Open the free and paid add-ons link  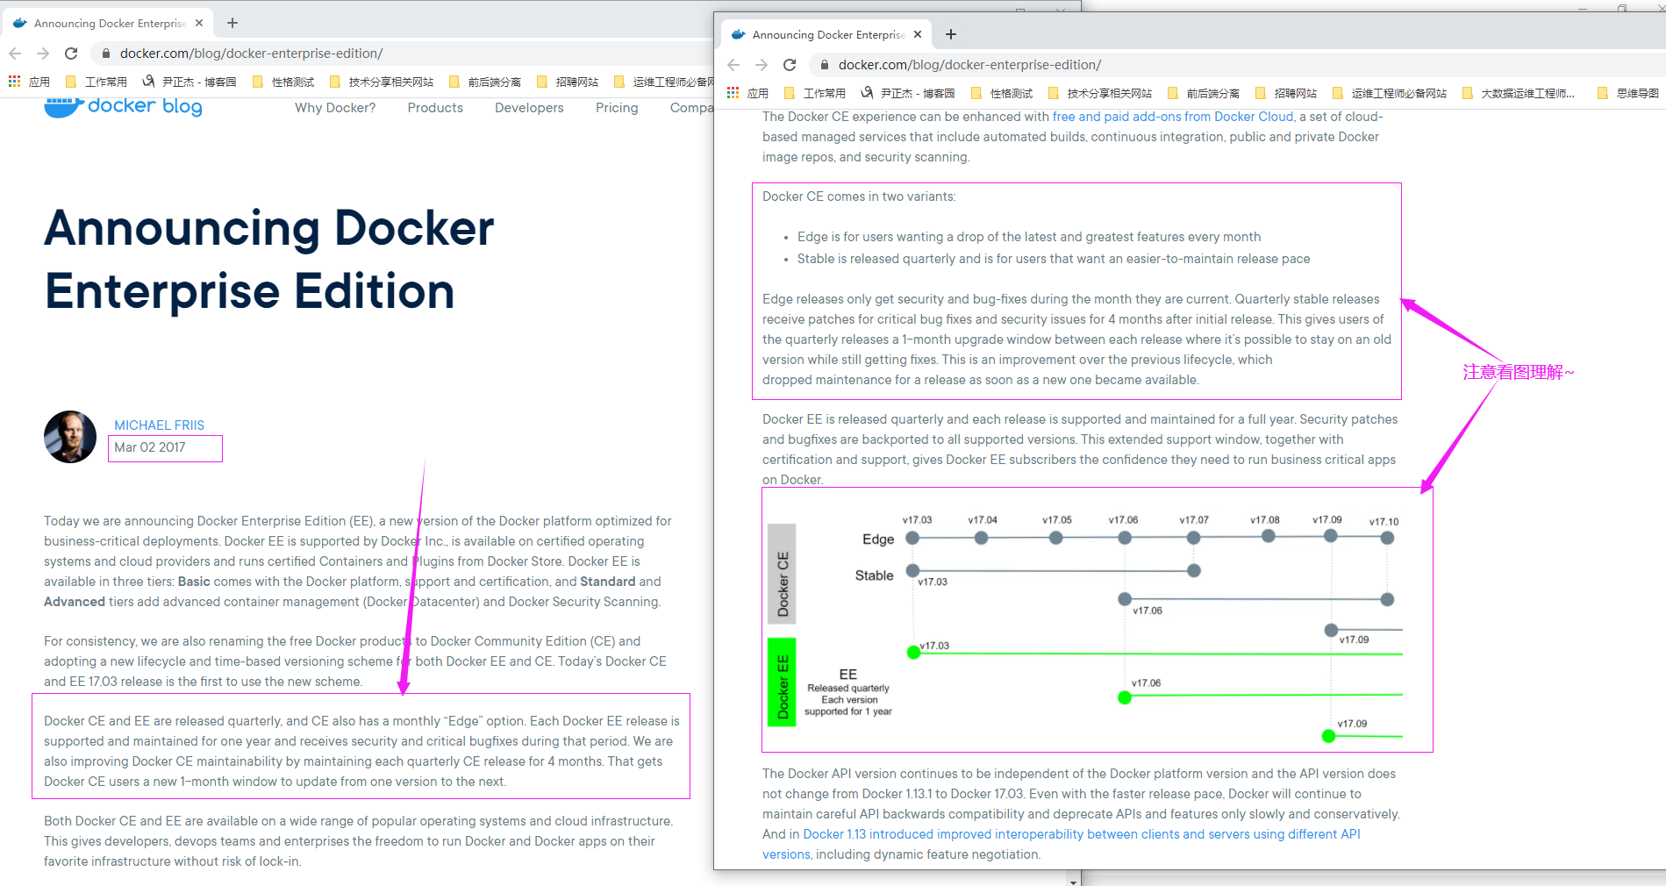point(1172,117)
